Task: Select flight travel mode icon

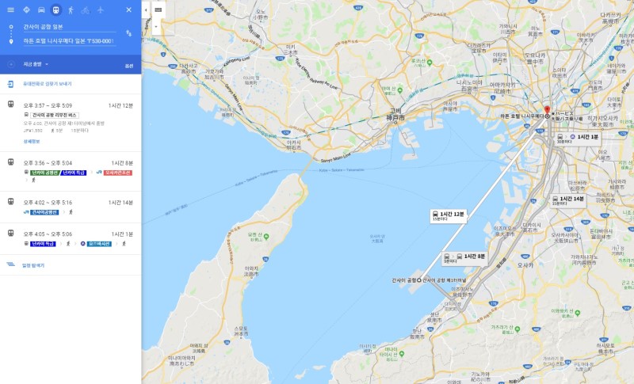Action: coord(101,10)
